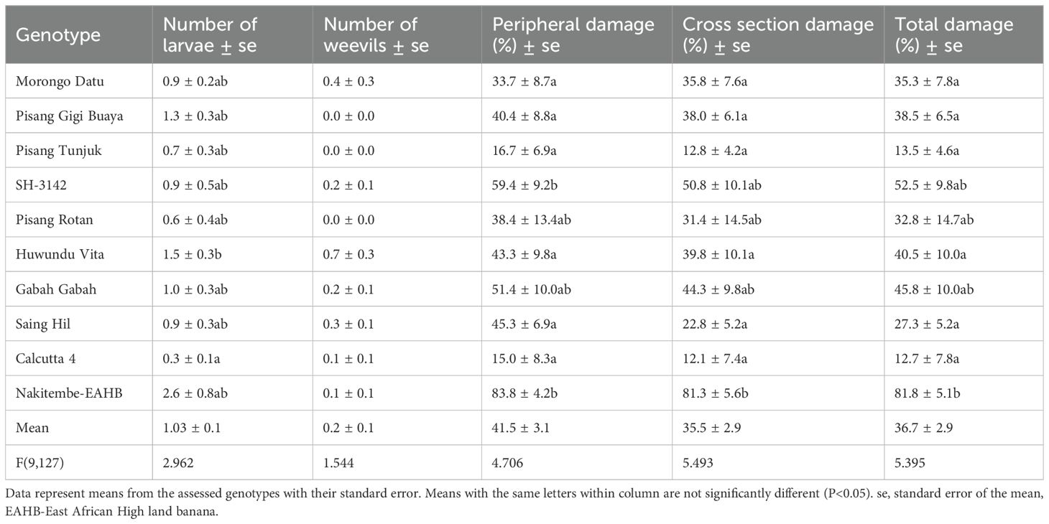Select the Morongo Datu row label
The height and width of the screenshot is (524, 1049).
60,81
